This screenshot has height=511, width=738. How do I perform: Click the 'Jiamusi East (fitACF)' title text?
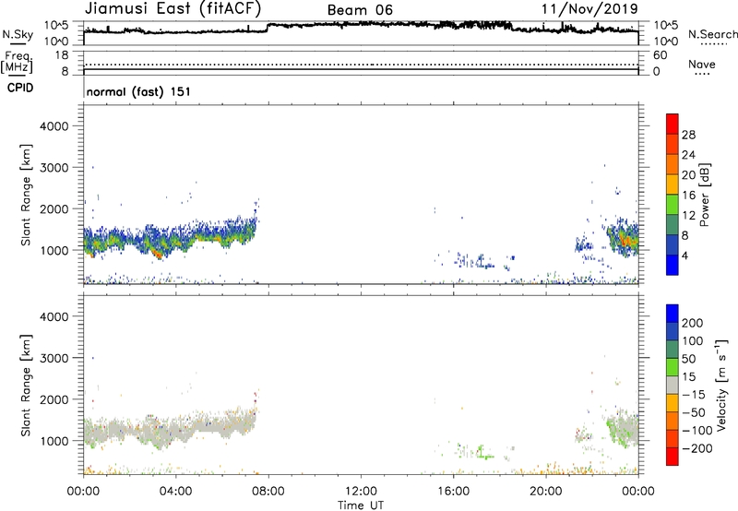(x=173, y=8)
